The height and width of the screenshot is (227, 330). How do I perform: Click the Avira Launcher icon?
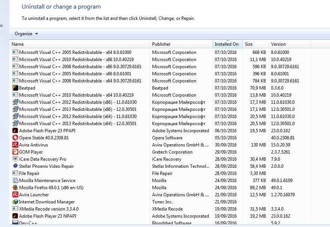click(x=15, y=195)
